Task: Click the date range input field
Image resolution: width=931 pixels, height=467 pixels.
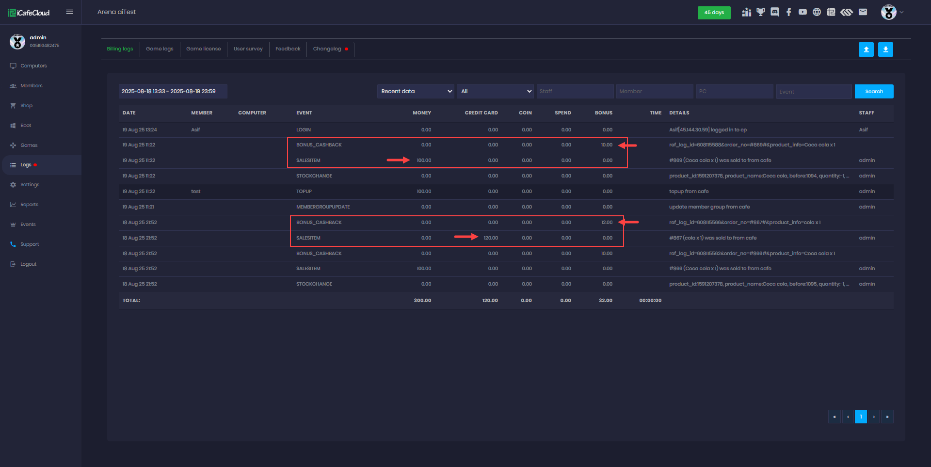Action: click(173, 91)
